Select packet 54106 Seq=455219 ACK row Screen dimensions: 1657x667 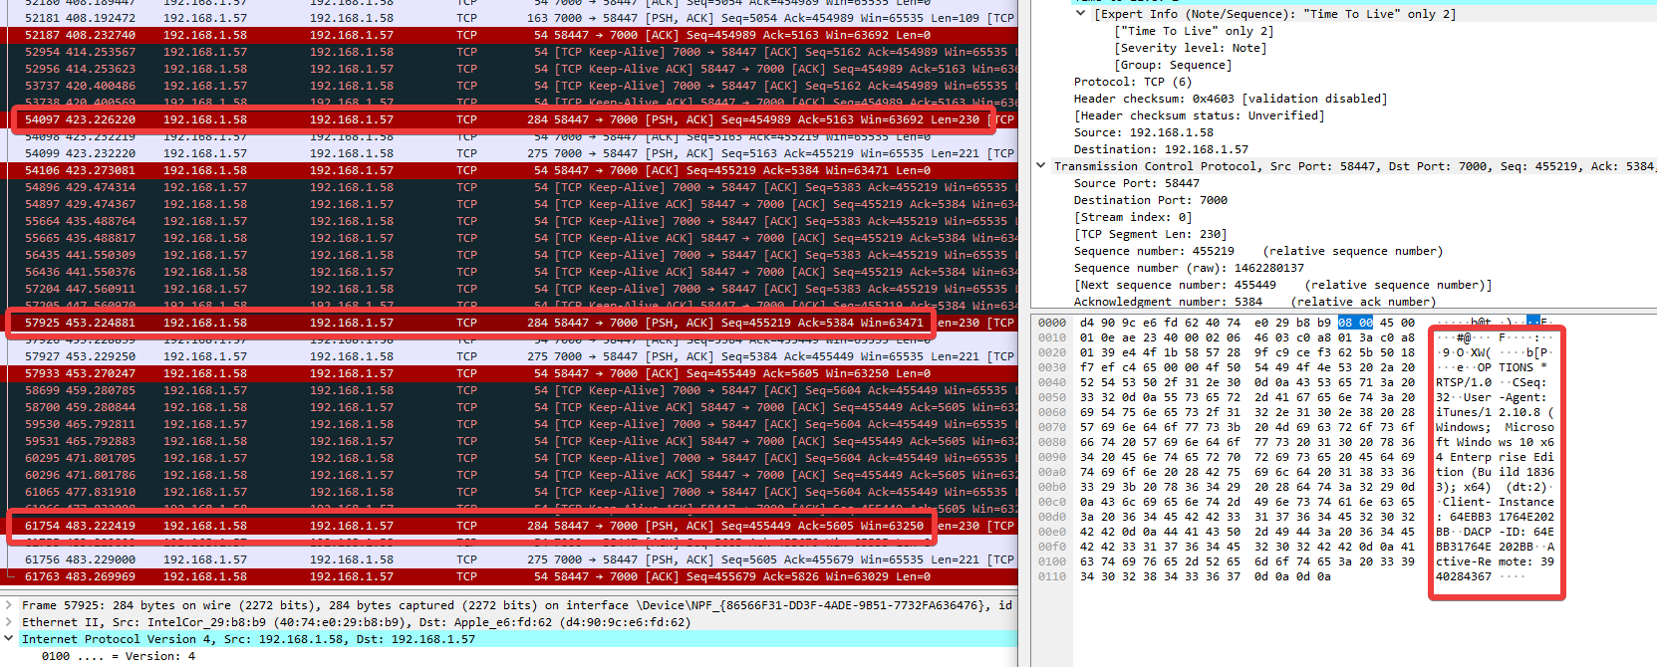509,170
